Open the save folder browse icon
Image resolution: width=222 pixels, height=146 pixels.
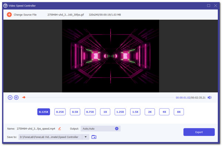tap(94, 137)
